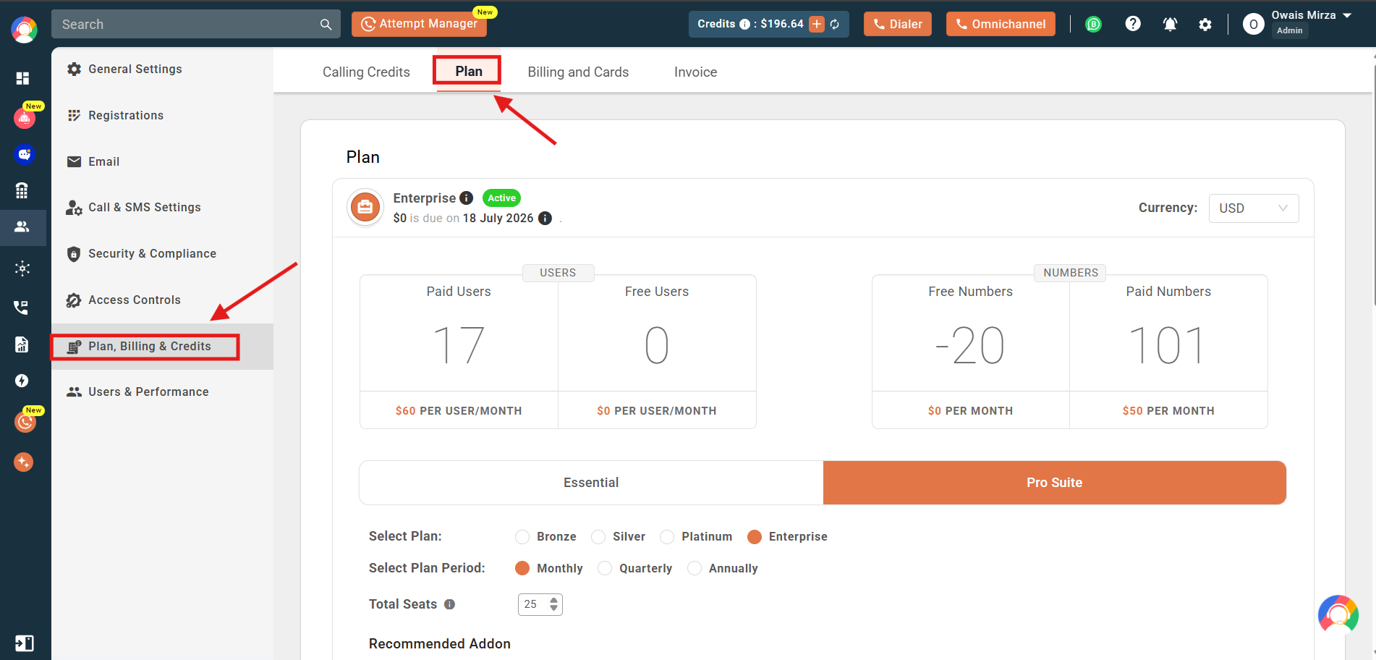The width and height of the screenshot is (1376, 660).
Task: Open the people/team icon in left rail
Action: click(x=22, y=227)
